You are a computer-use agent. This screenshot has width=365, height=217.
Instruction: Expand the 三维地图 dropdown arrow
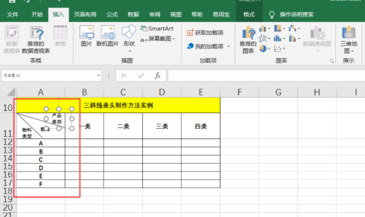[352, 51]
